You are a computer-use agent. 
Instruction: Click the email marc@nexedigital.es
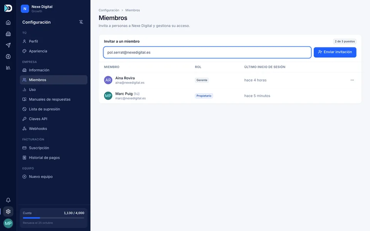(x=131, y=98)
